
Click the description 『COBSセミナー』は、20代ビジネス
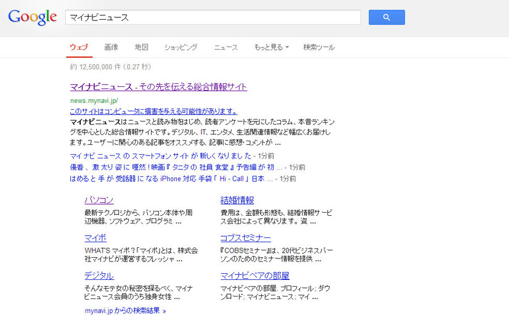(277, 255)
